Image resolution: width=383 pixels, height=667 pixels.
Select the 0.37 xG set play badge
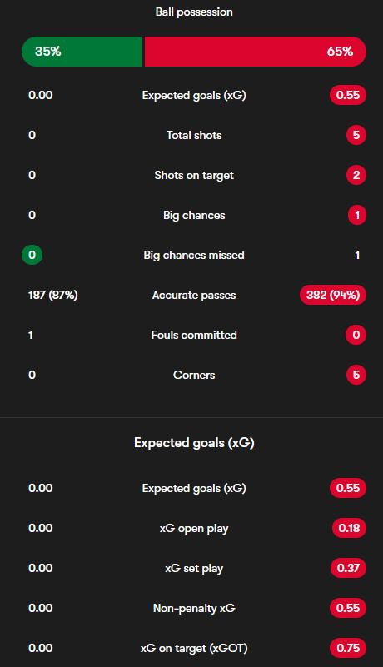348,568
